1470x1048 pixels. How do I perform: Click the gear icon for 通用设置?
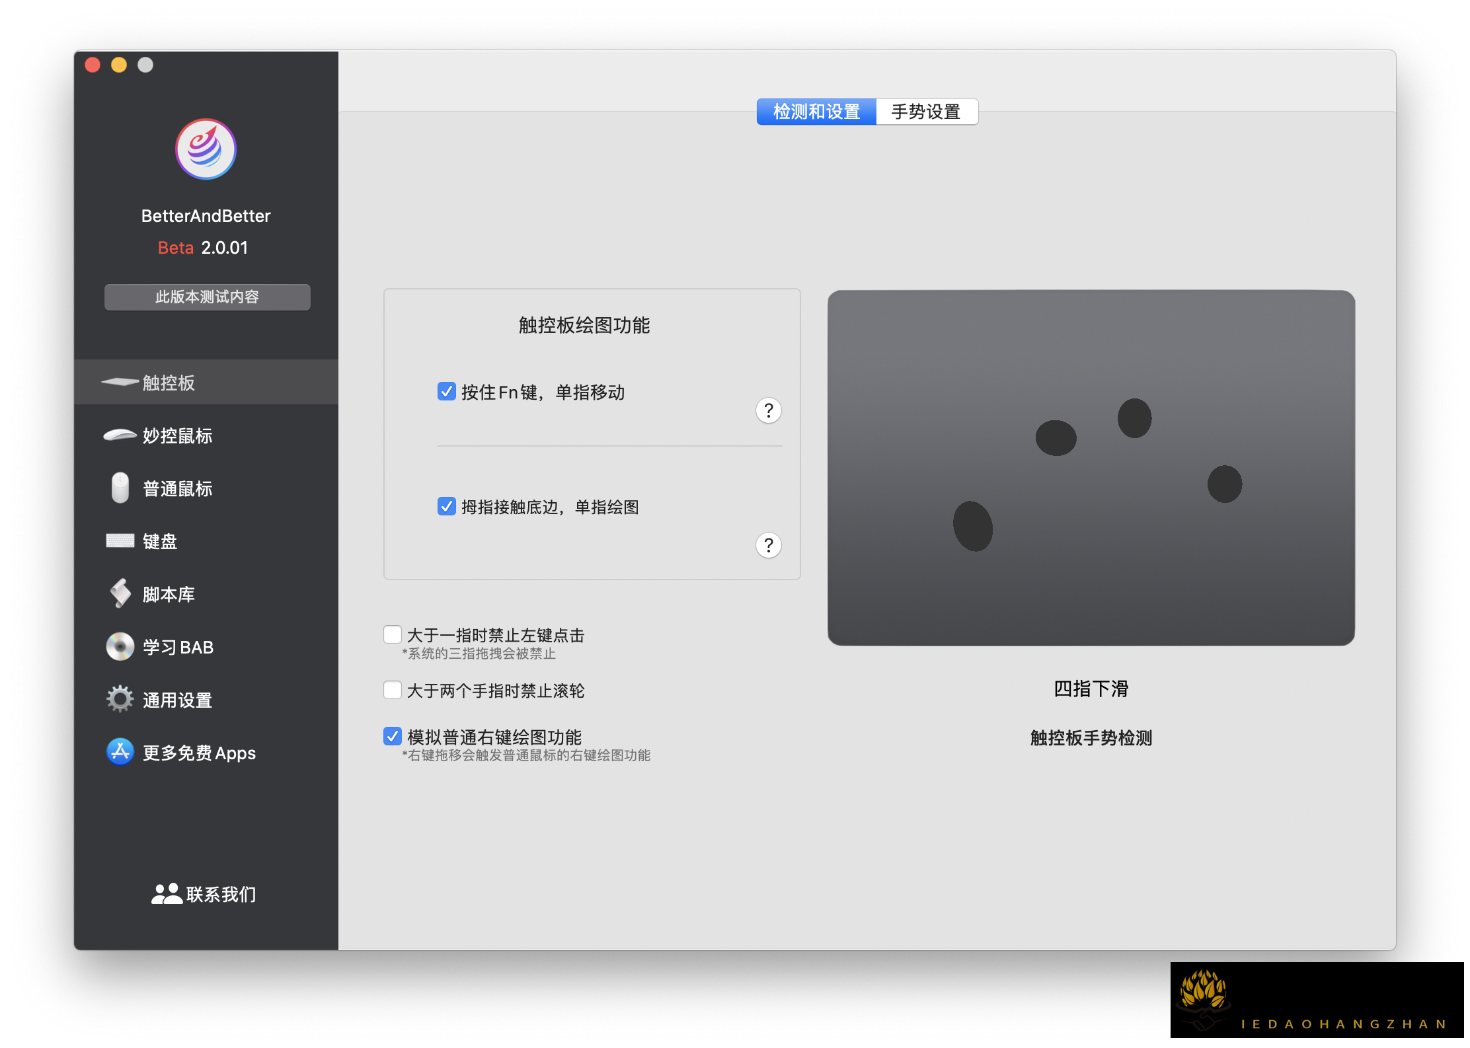click(120, 699)
